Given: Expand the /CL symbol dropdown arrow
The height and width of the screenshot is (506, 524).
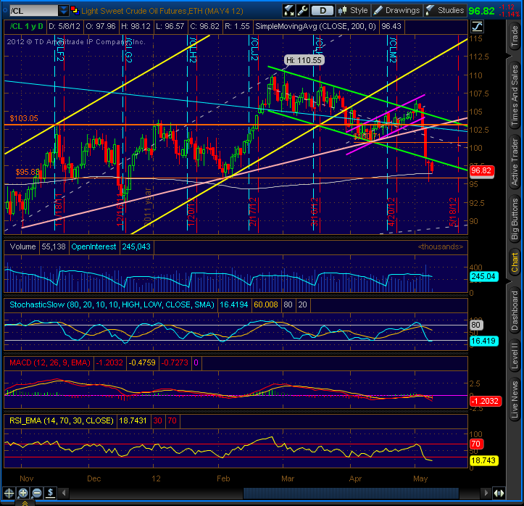Looking at the screenshot, I should coord(63,11).
